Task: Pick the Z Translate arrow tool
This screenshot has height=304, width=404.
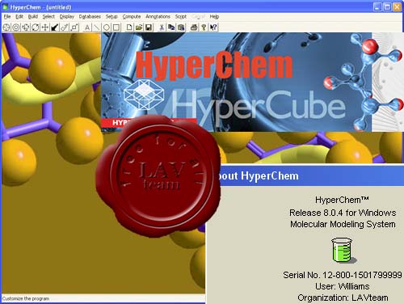Action: (x=55, y=27)
